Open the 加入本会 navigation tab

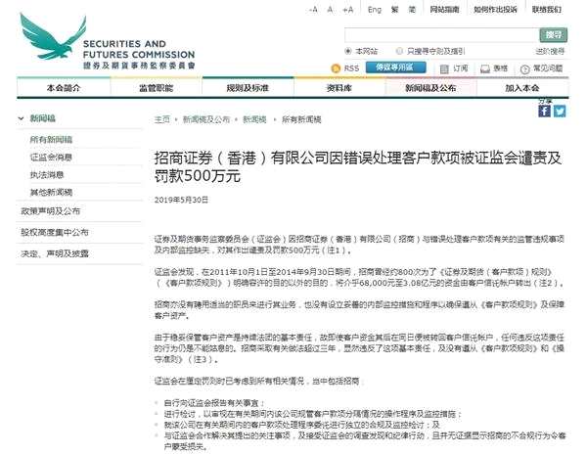522,88
